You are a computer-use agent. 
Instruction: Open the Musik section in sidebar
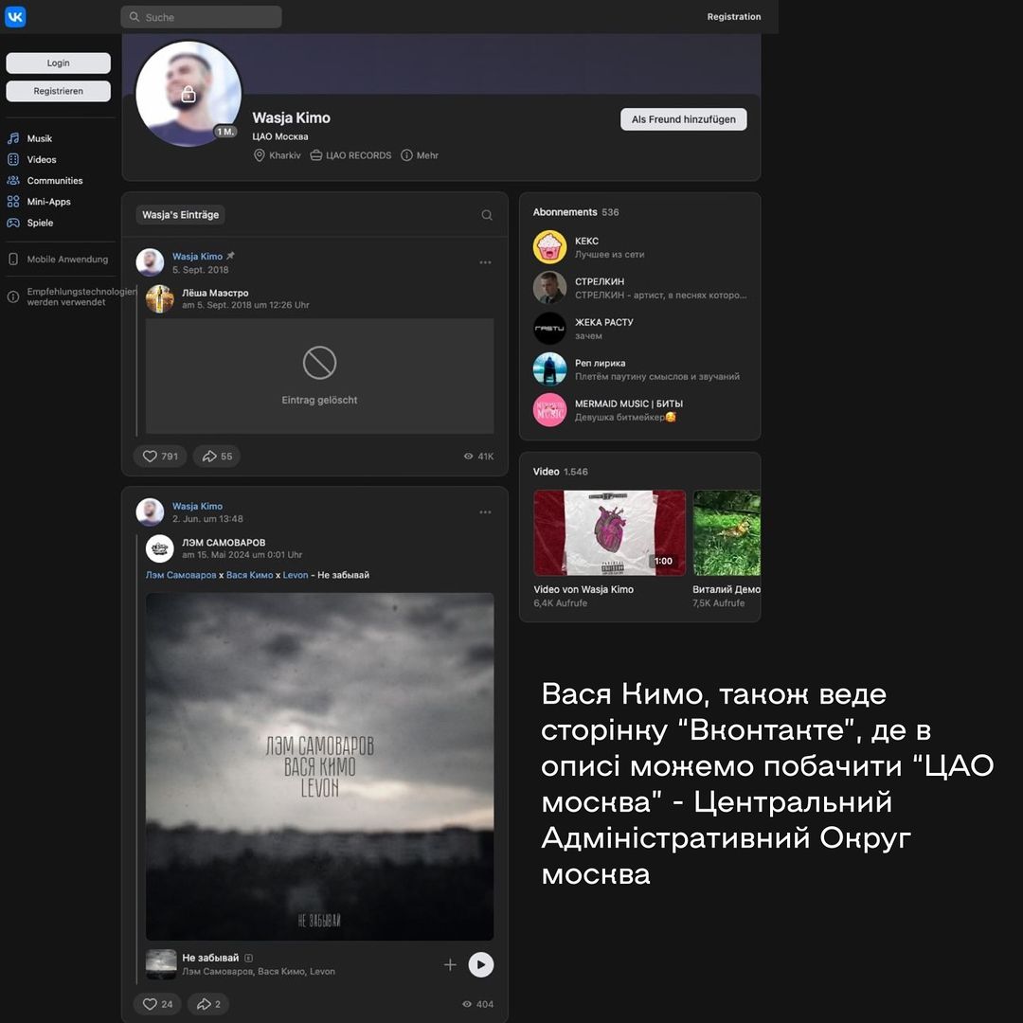(x=39, y=138)
